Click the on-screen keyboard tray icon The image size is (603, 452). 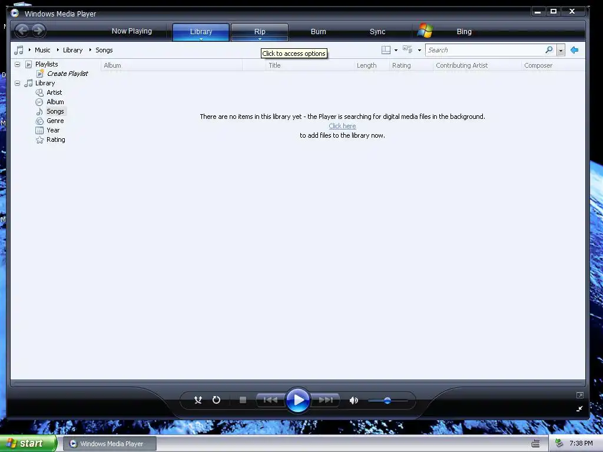(x=535, y=444)
